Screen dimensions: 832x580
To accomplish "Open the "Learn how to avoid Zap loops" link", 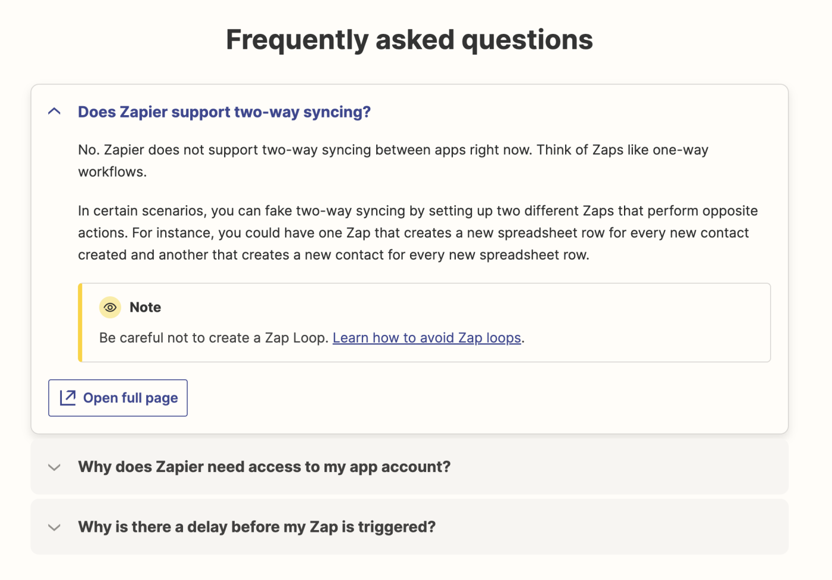I will (427, 338).
